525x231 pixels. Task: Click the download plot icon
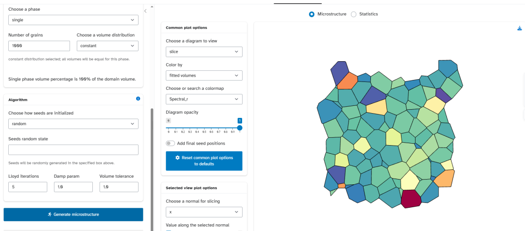[520, 29]
